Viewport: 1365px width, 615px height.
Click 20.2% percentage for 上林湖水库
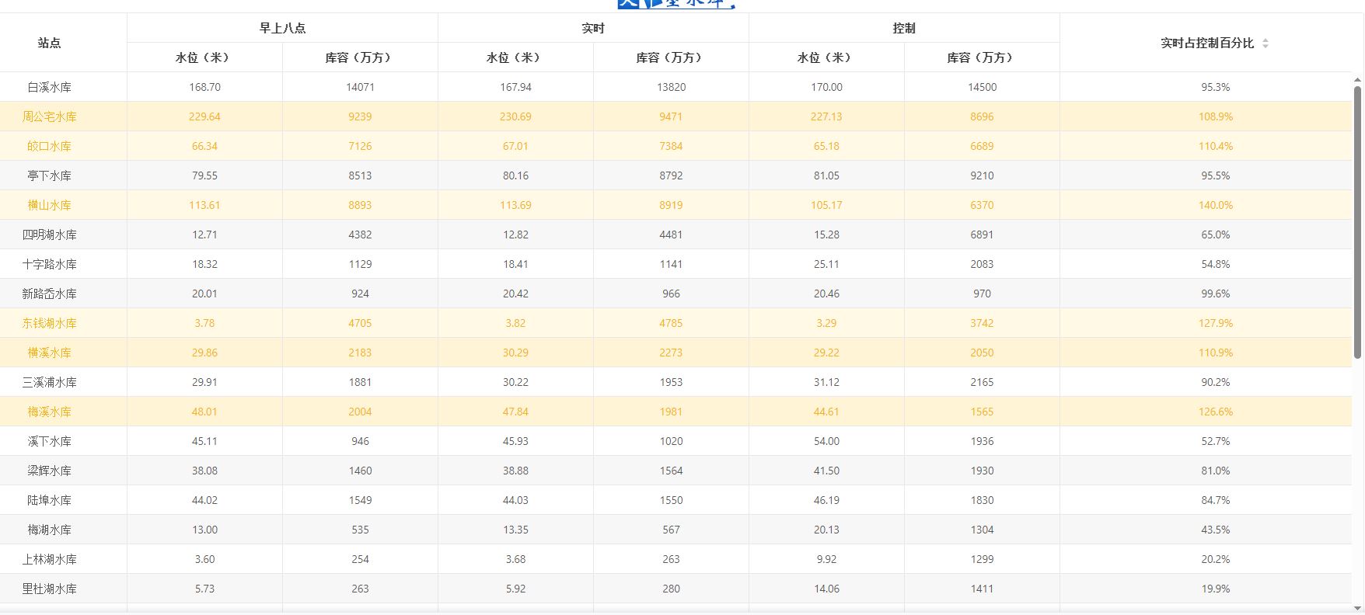1215,559
